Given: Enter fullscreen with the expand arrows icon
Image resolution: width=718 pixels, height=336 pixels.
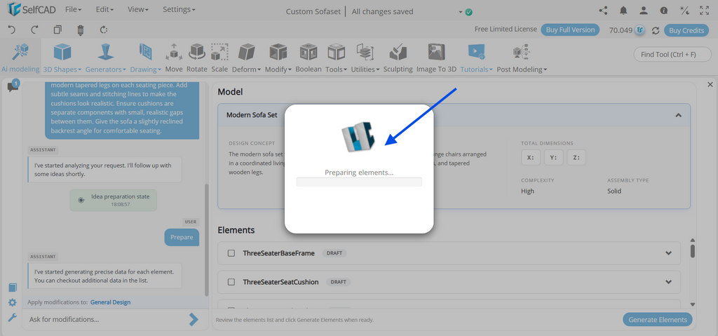Looking at the screenshot, I should 704,10.
